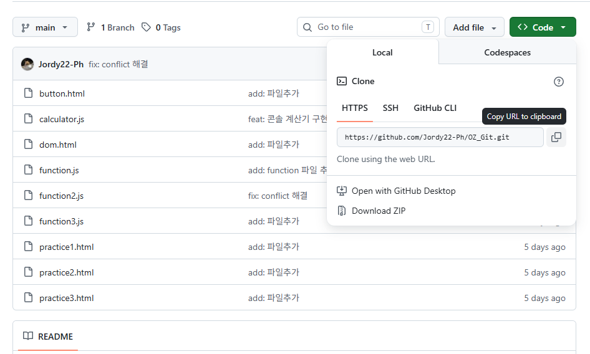
Task: Click the tag icon next to Tags
Action: (146, 27)
